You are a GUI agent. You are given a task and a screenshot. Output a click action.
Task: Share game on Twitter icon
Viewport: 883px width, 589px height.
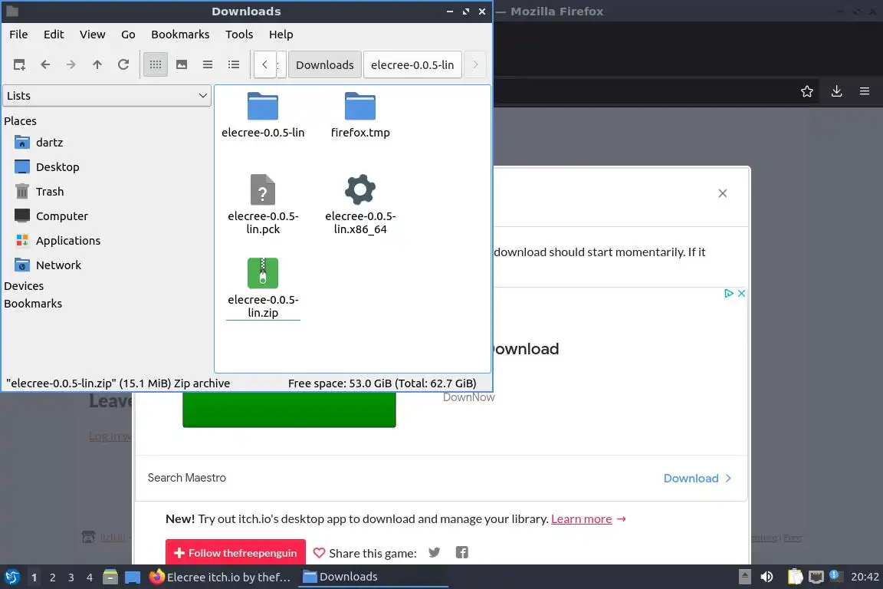(x=434, y=552)
